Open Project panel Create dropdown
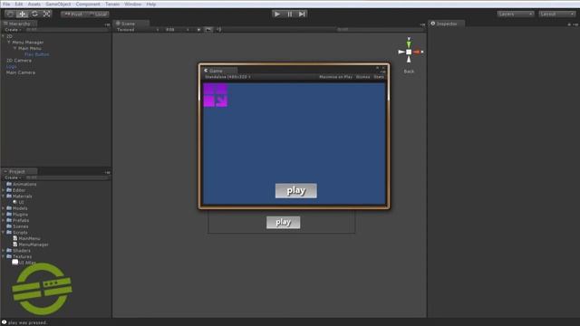 pyautogui.click(x=13, y=177)
